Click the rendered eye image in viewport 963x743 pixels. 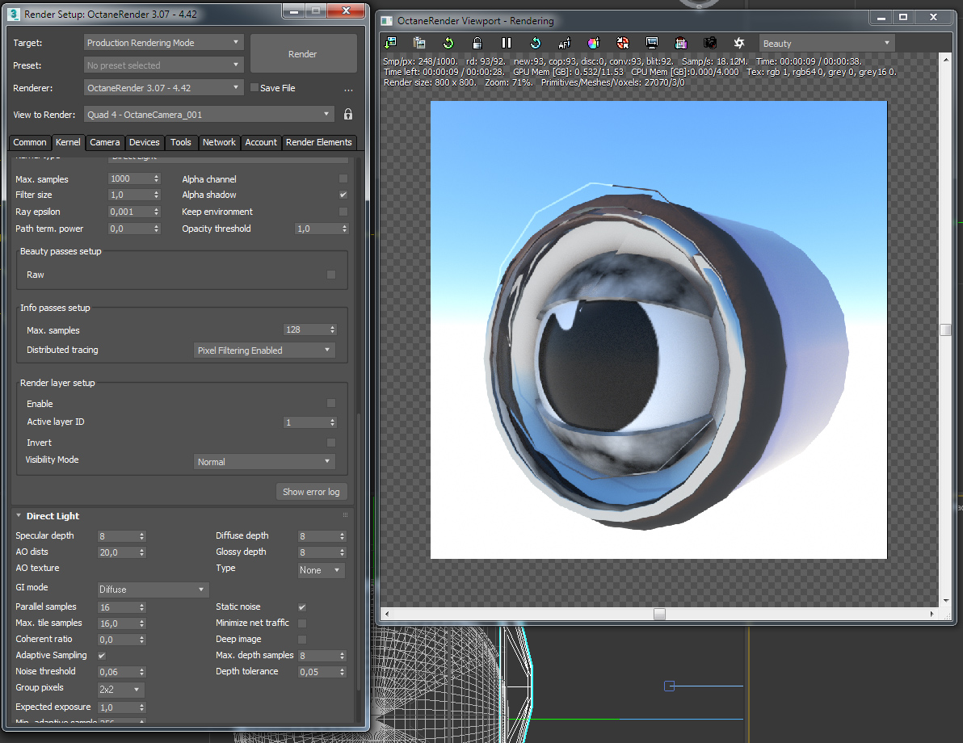pos(659,330)
